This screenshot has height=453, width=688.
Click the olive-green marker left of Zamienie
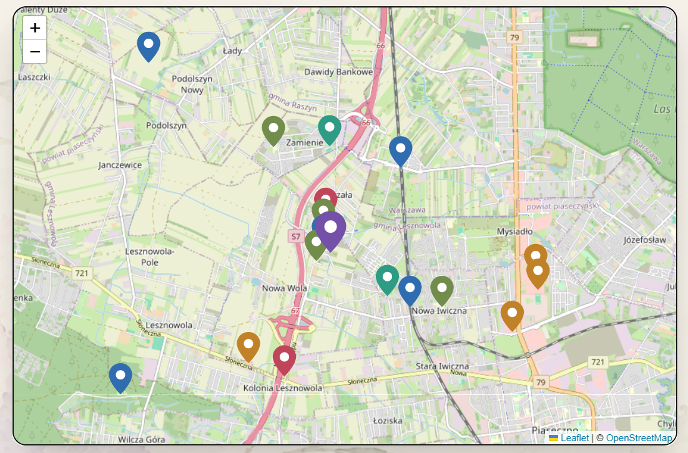pos(273,131)
